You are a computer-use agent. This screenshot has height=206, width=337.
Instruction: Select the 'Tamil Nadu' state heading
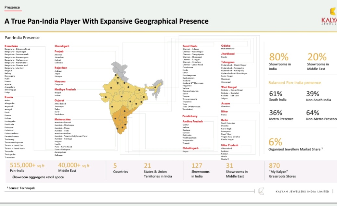[190, 46]
